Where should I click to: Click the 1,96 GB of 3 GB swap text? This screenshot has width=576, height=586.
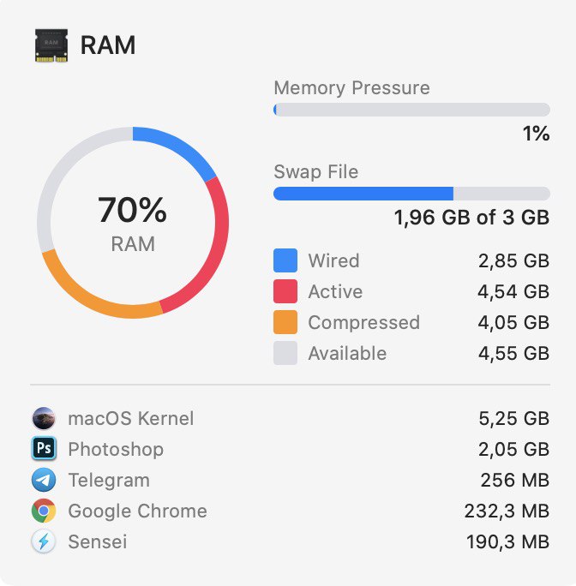(x=471, y=218)
